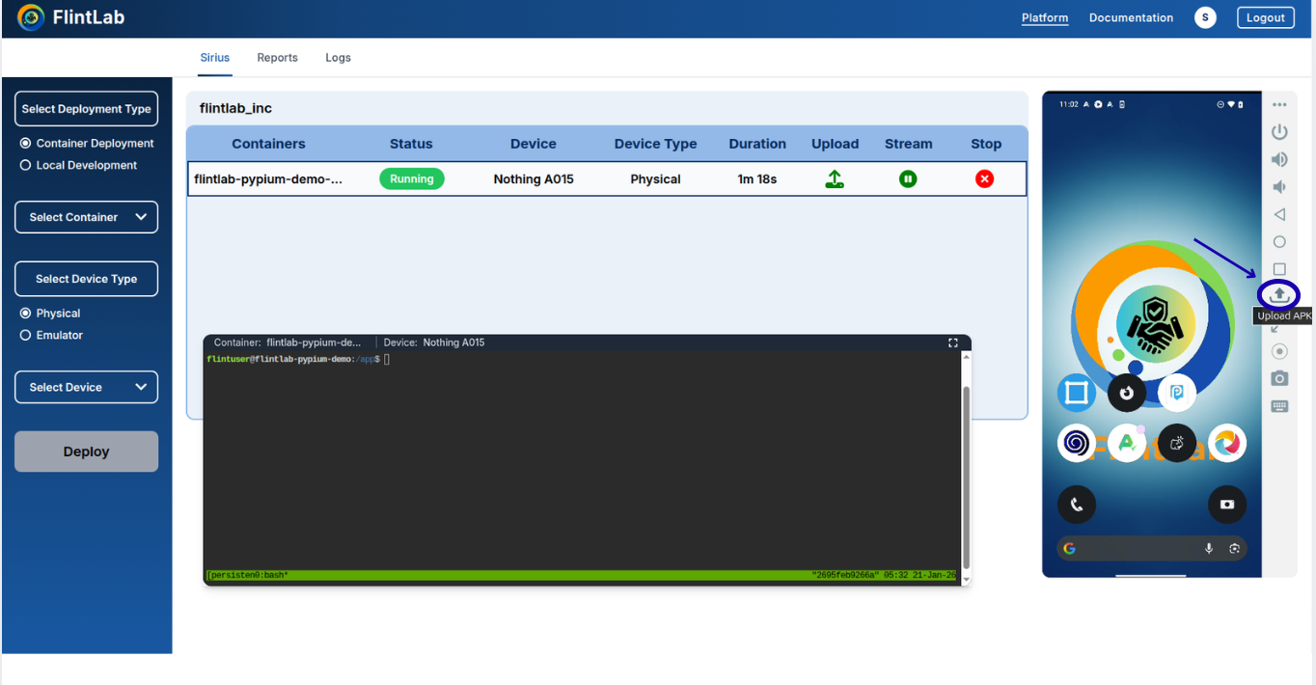The image size is (1316, 685).
Task: Click the Logout button
Action: (x=1265, y=17)
